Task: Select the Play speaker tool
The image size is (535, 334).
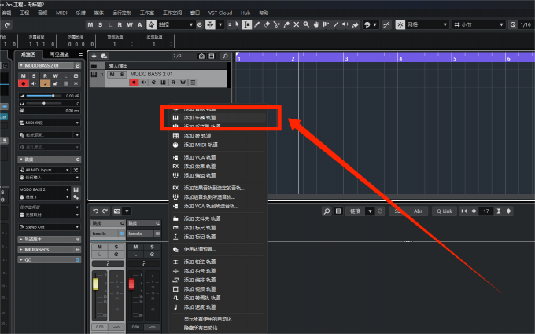Action: click(345, 24)
